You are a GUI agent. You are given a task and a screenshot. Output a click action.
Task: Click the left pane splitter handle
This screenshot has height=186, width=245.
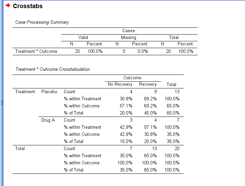2,102
